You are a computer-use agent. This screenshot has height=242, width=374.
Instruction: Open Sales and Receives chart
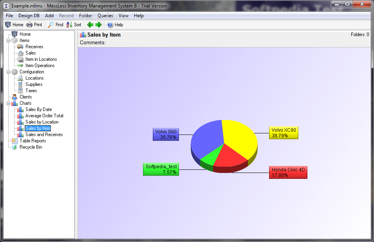[x=44, y=135]
